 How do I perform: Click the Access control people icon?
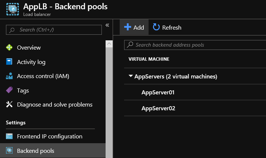pyautogui.click(x=9, y=76)
